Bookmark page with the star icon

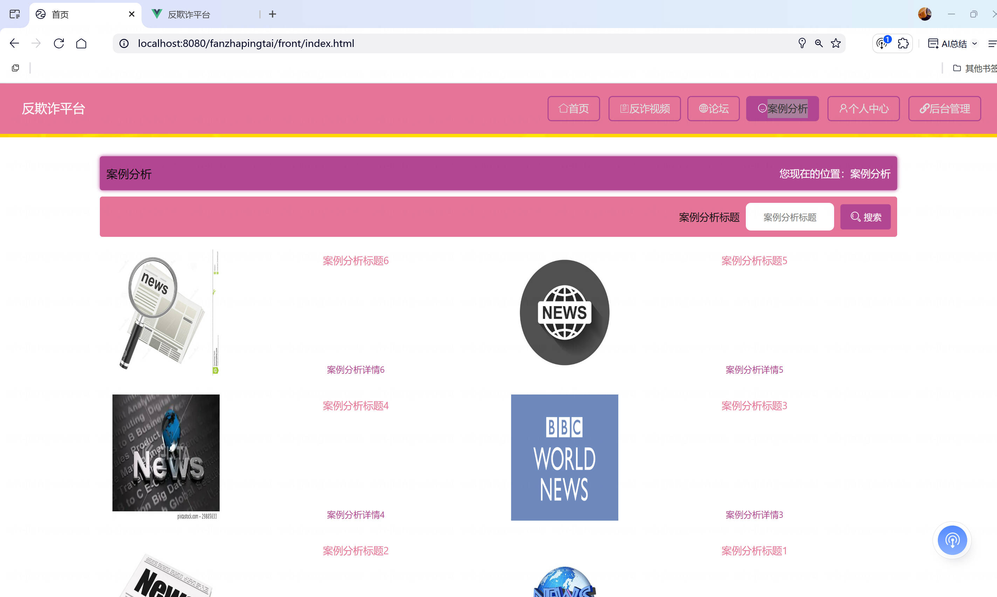pos(836,43)
